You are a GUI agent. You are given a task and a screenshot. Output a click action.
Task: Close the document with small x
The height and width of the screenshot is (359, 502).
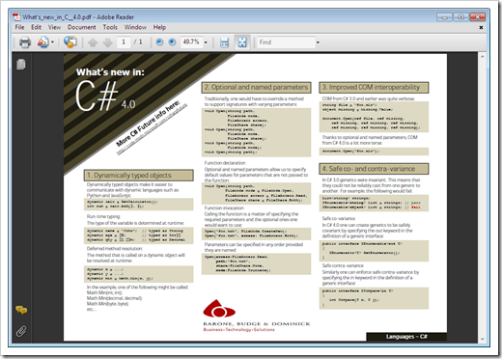(x=481, y=28)
